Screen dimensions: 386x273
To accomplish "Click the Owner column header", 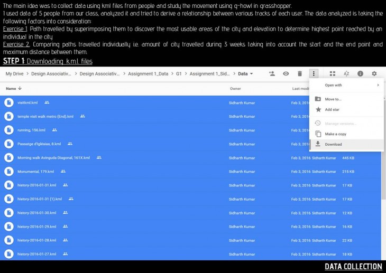I will (x=235, y=89).
